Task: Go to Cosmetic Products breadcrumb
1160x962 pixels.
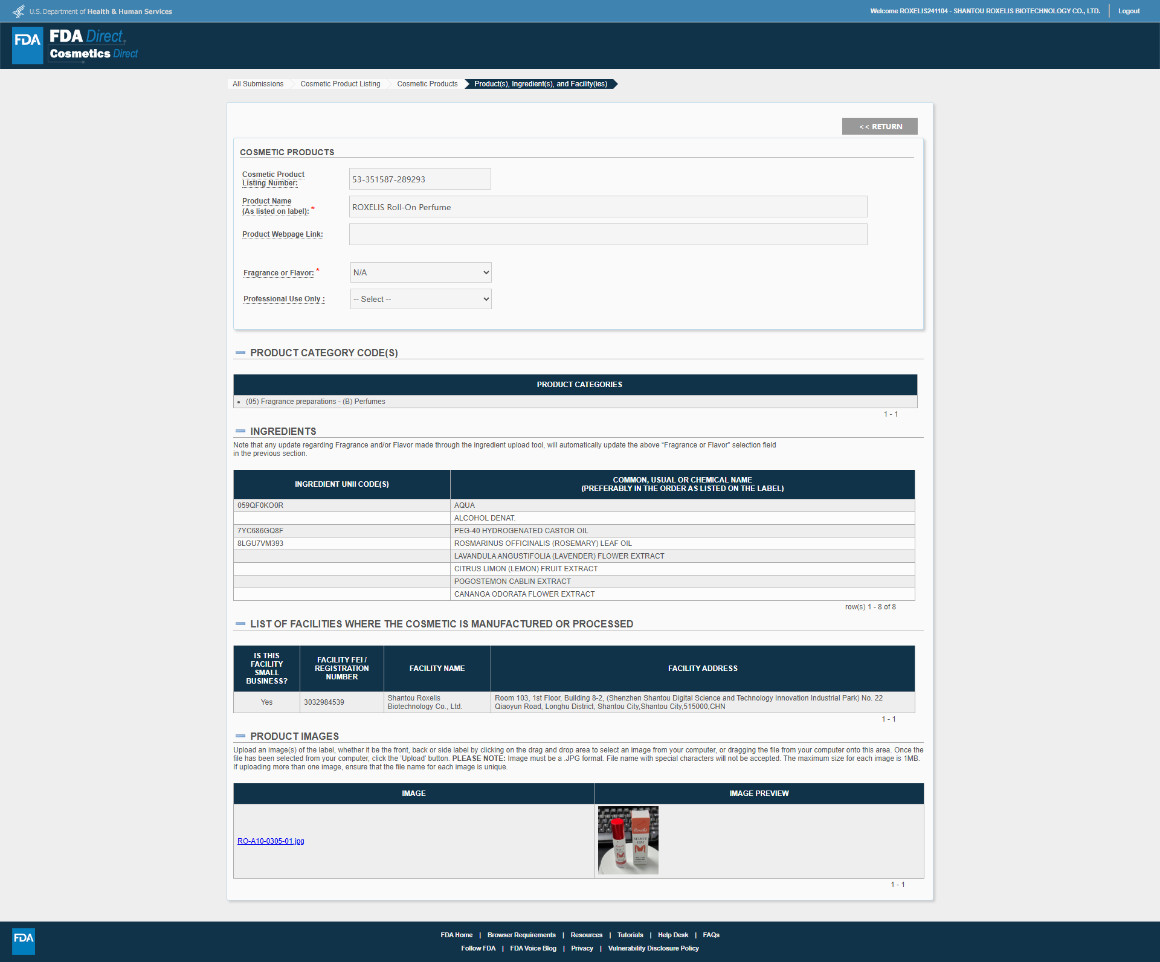Action: tap(427, 84)
